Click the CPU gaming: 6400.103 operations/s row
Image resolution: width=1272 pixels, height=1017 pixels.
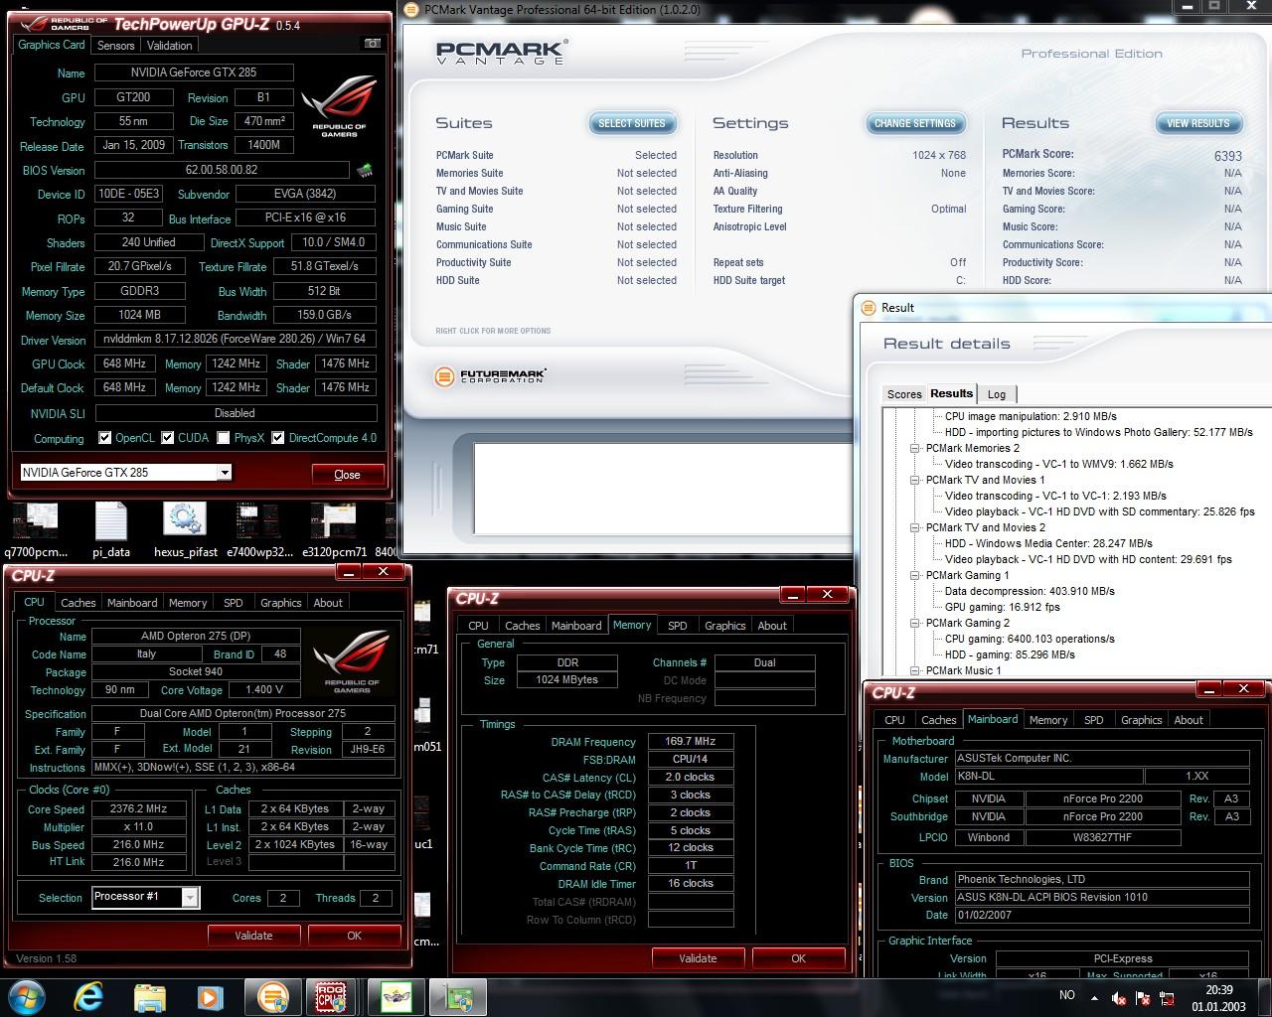1030,639
